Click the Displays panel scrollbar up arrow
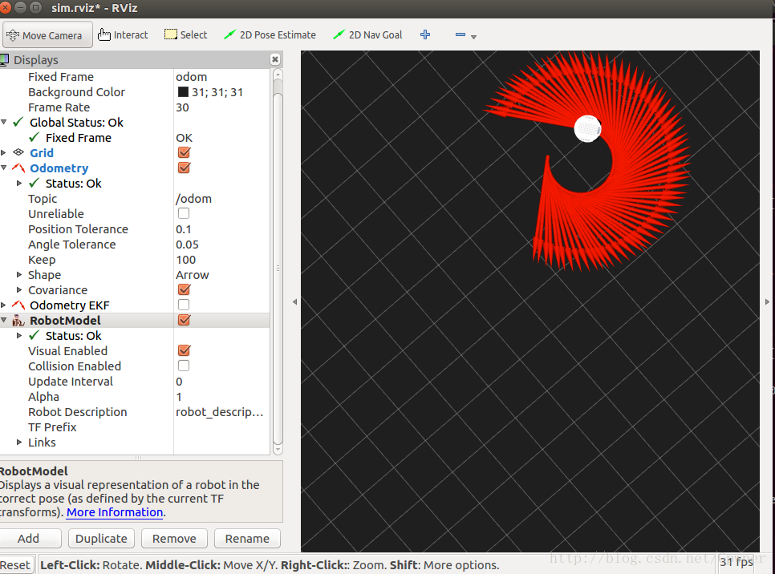This screenshot has height=574, width=775. tap(278, 75)
